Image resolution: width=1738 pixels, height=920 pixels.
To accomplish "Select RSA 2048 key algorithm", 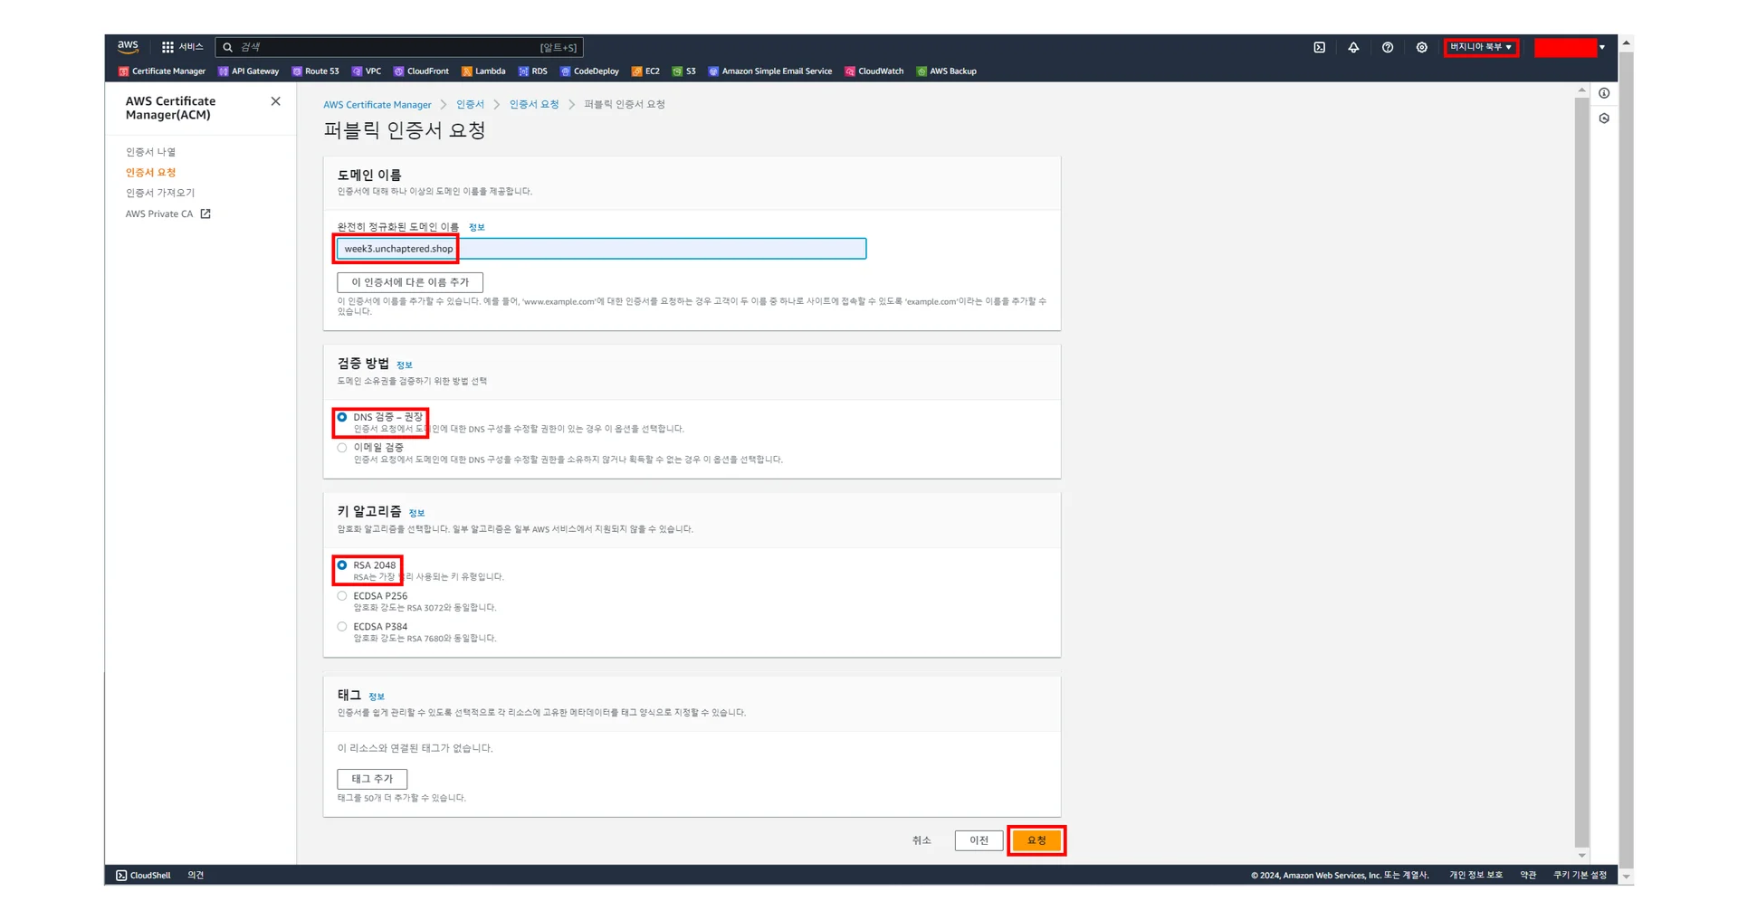I will pyautogui.click(x=342, y=565).
